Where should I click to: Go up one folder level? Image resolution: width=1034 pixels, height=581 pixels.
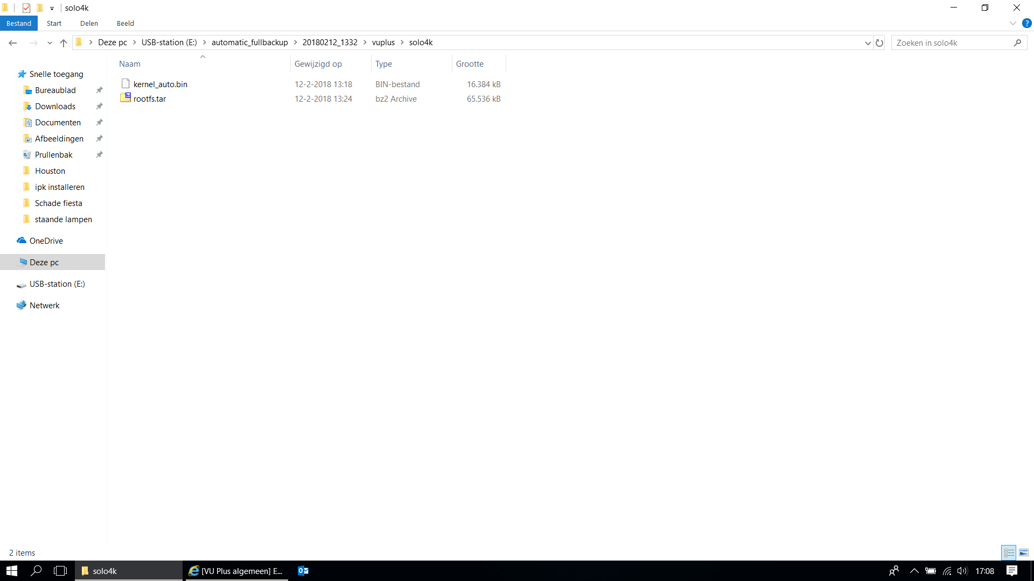coord(64,42)
